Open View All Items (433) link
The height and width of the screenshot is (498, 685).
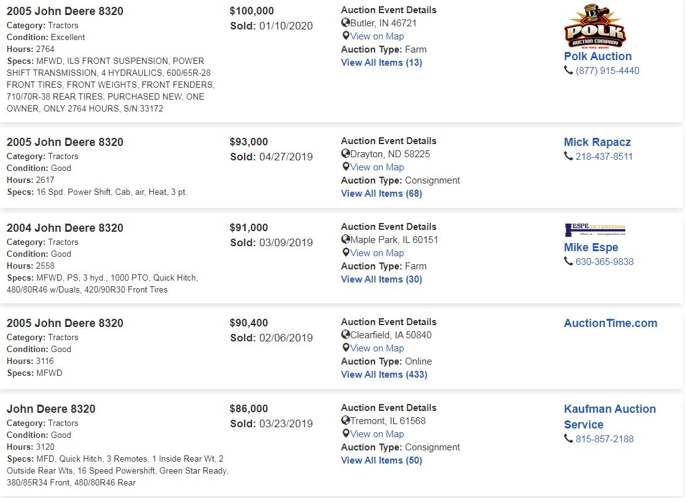pos(384,375)
